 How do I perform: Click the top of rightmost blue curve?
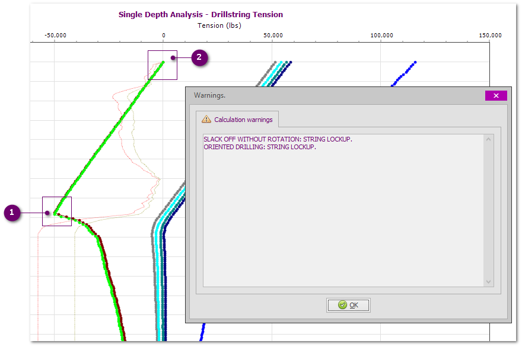coord(415,62)
